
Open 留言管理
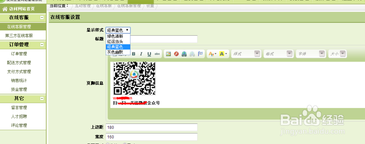click(19, 108)
